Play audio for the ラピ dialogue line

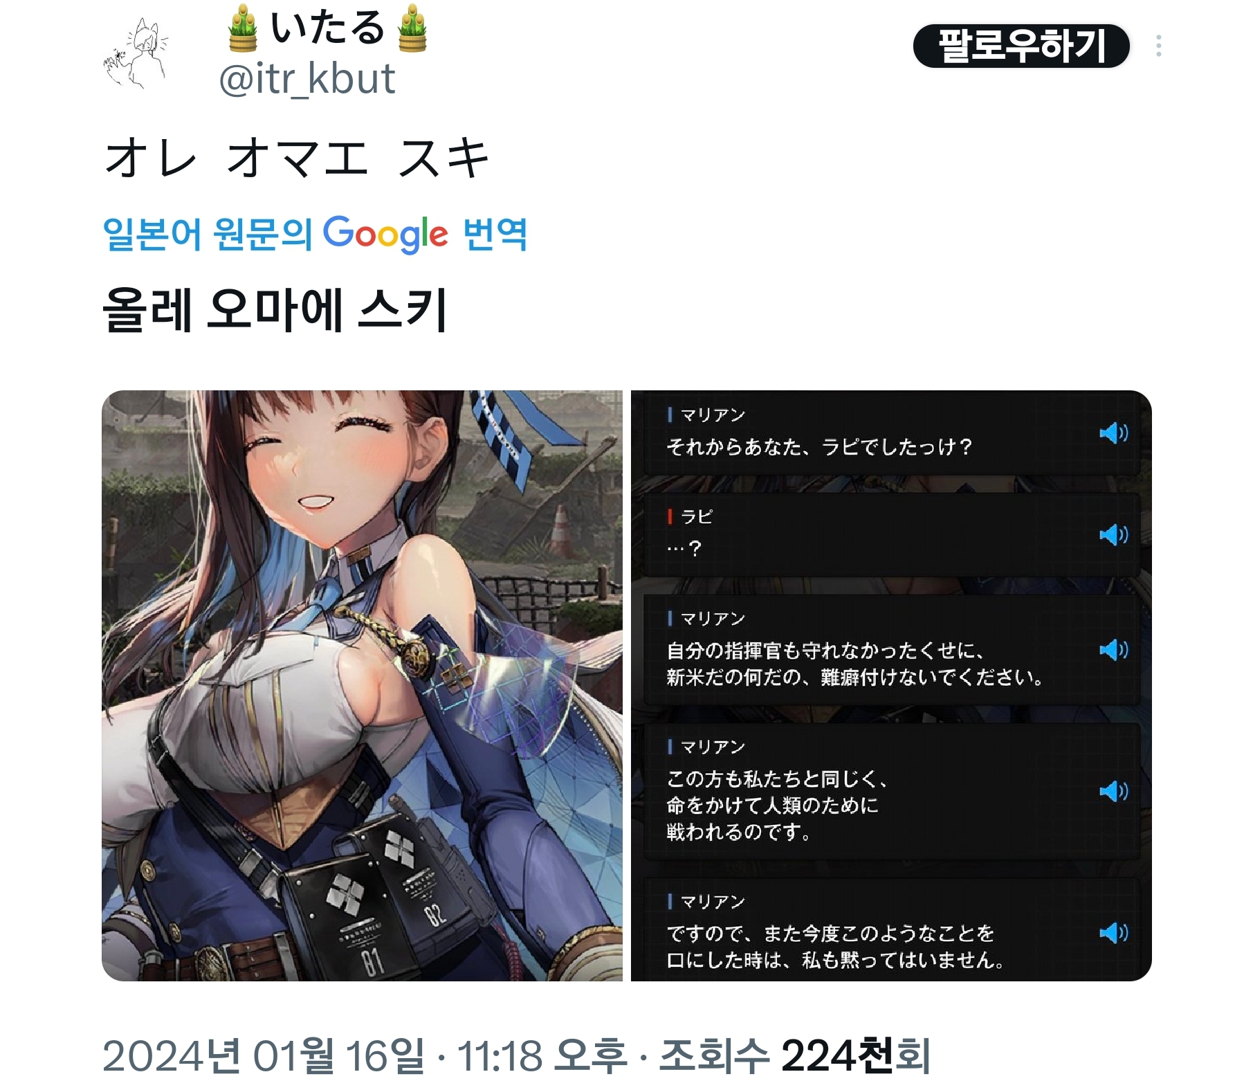1113,534
